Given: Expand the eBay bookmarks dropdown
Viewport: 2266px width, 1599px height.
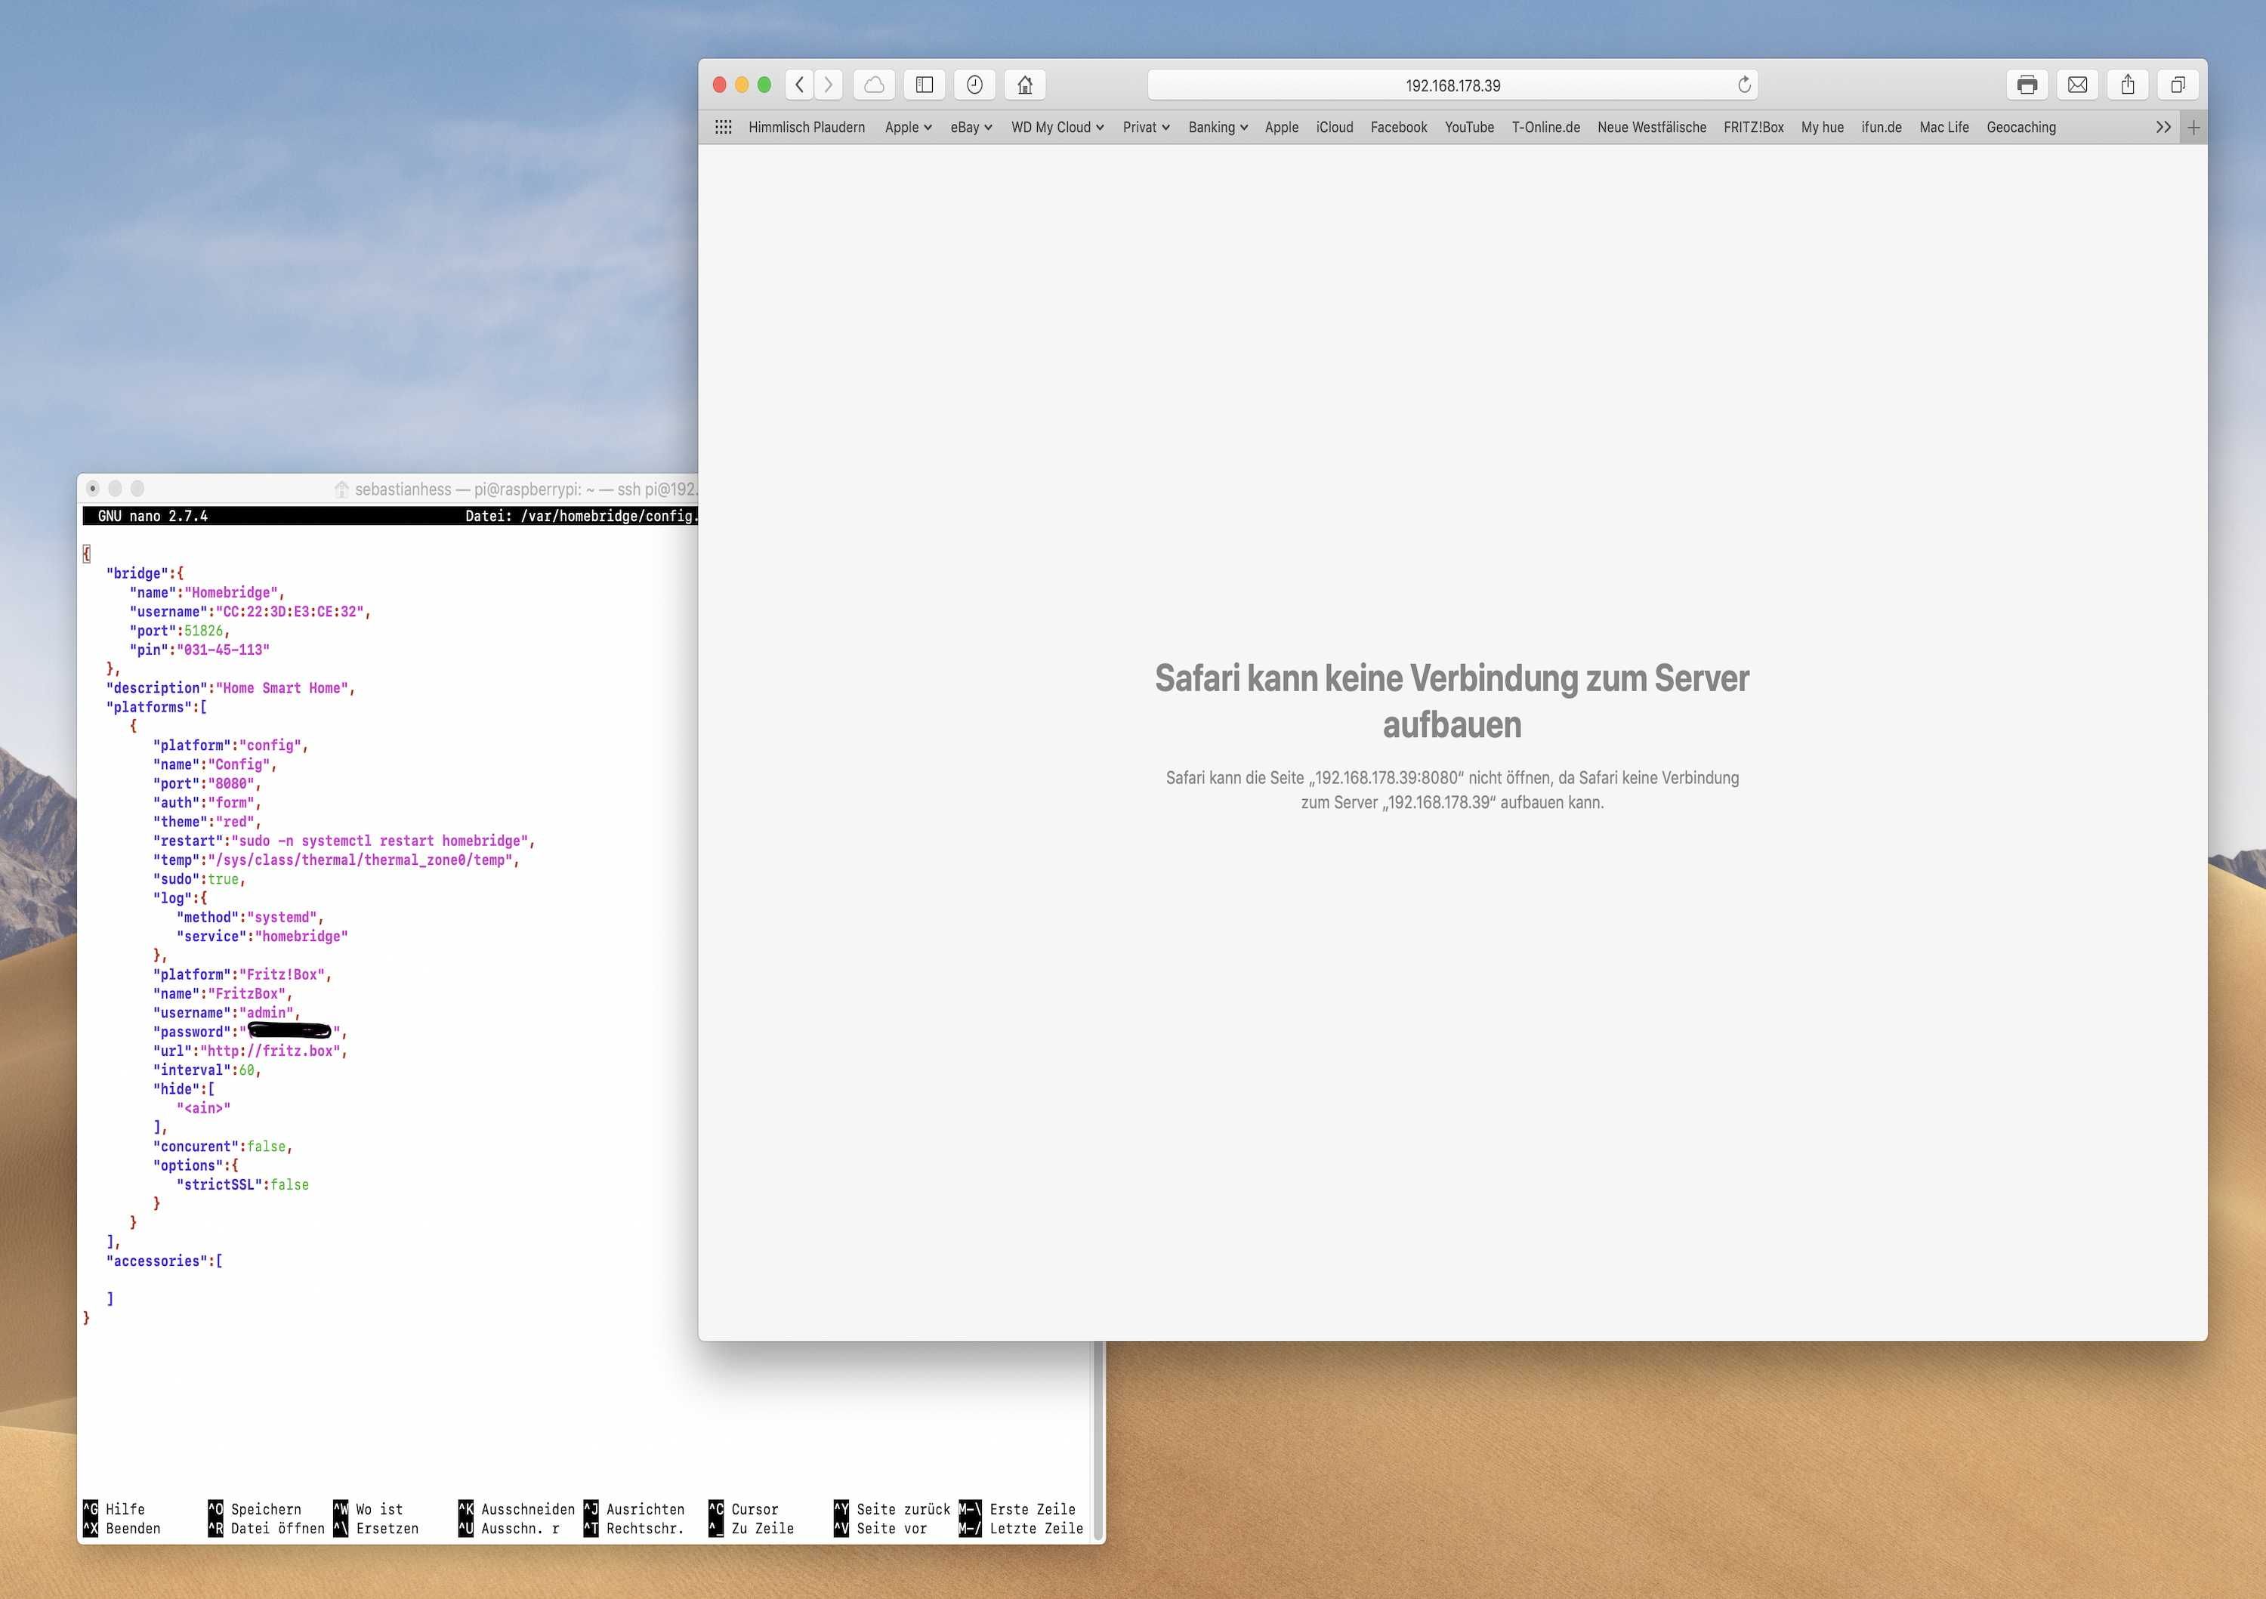Looking at the screenshot, I should [x=971, y=128].
